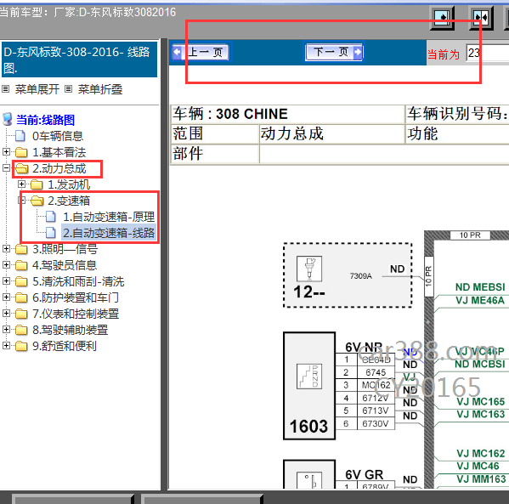Click document icon of 2.自动变速箱-线路
Screen dimensions: 509x504
pyautogui.click(x=51, y=233)
